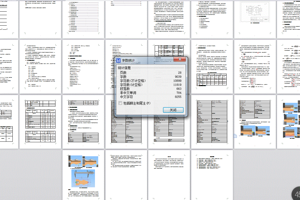Open the page thumbnail with two simulation images below table

tap(255, 122)
